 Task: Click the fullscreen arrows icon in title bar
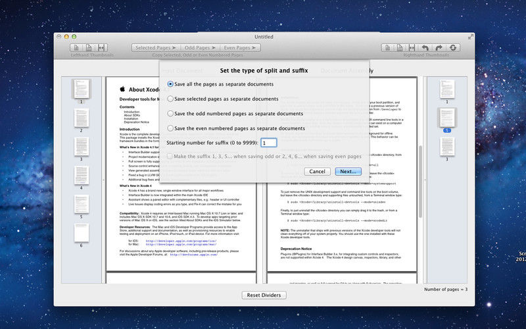pyautogui.click(x=471, y=37)
